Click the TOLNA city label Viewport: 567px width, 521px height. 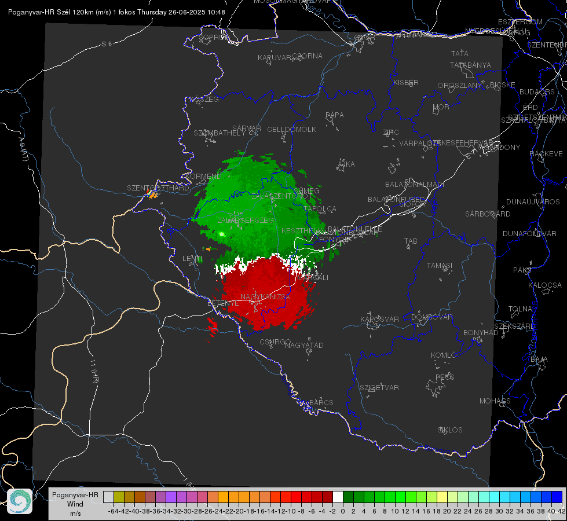pyautogui.click(x=520, y=309)
